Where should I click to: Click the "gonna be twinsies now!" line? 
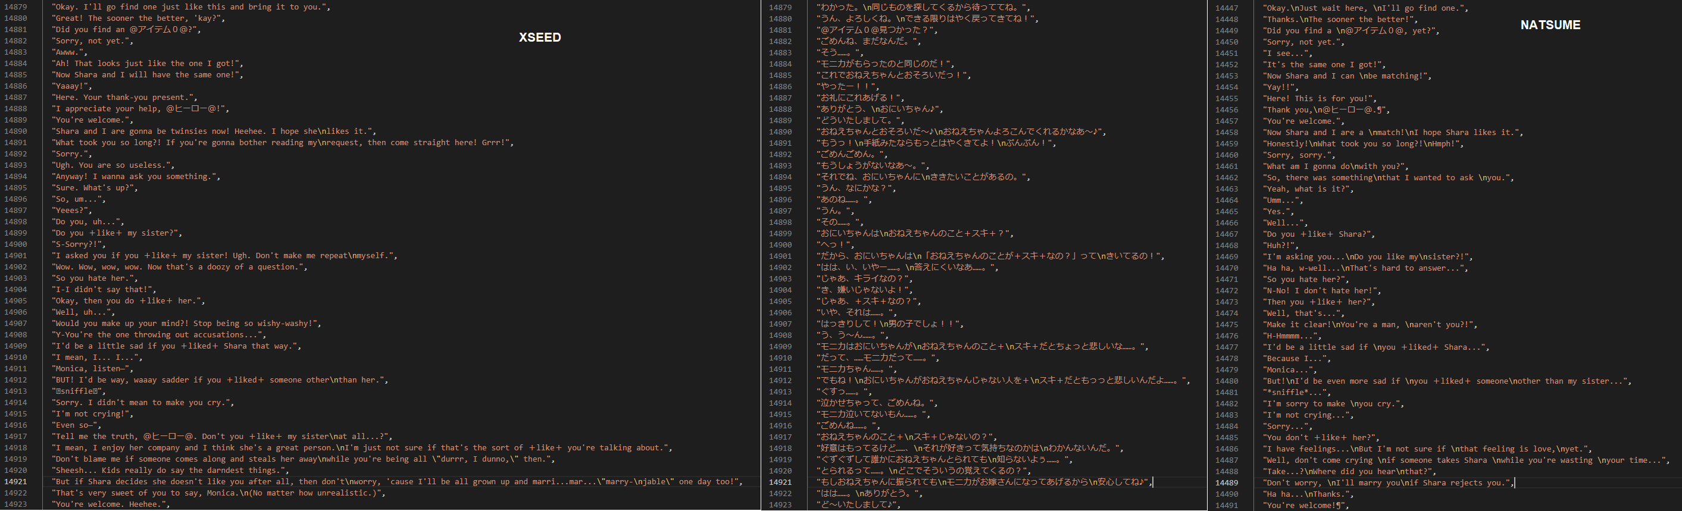pyautogui.click(x=214, y=131)
